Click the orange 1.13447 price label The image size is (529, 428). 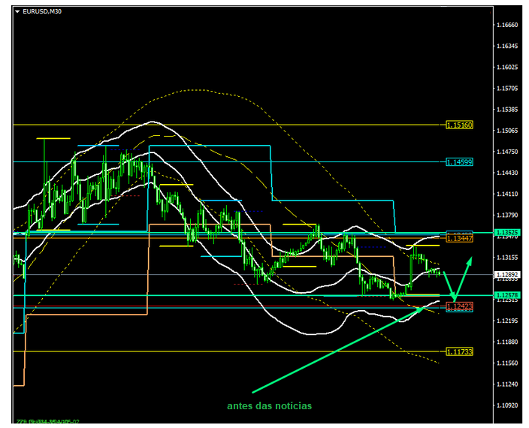[459, 238]
